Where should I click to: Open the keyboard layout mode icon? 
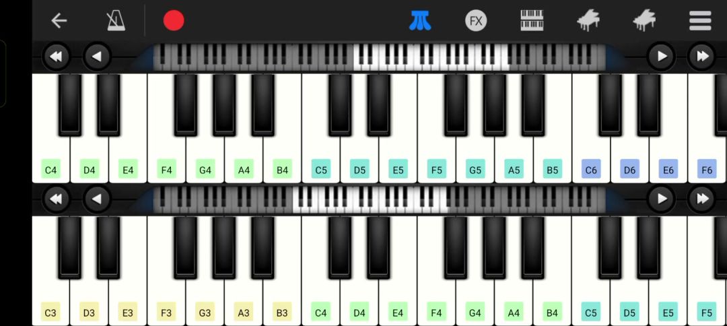[532, 21]
